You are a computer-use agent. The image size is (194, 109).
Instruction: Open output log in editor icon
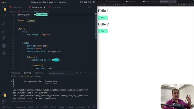(85, 73)
